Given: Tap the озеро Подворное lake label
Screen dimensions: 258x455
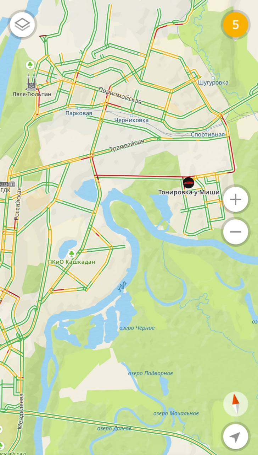Looking at the screenshot, I should (x=150, y=373).
